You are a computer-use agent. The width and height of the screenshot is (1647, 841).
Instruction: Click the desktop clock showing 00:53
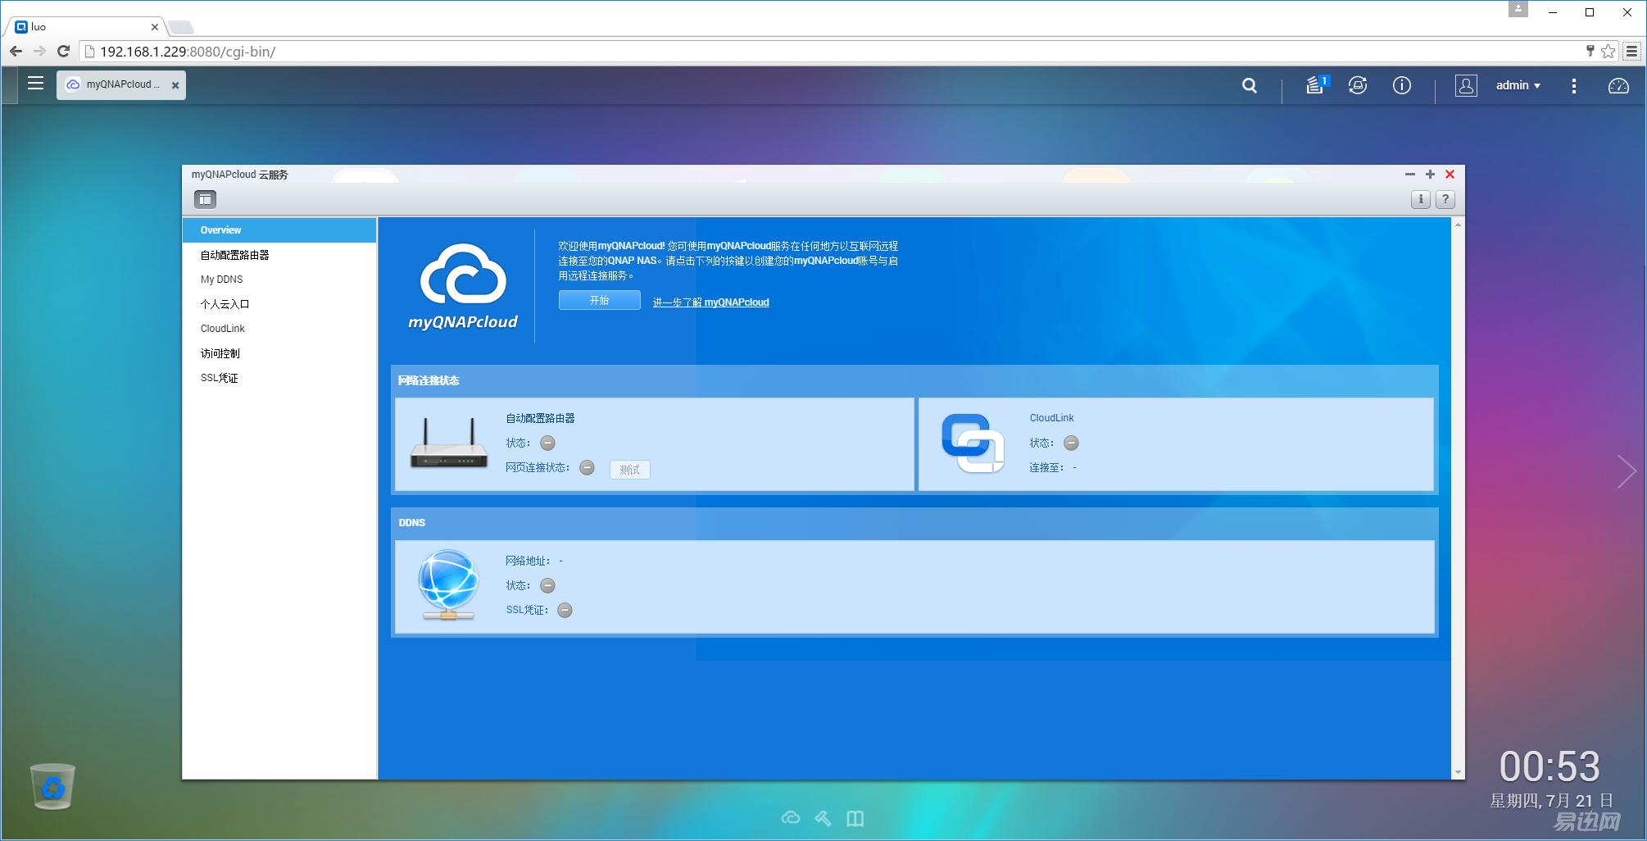coord(1549,767)
